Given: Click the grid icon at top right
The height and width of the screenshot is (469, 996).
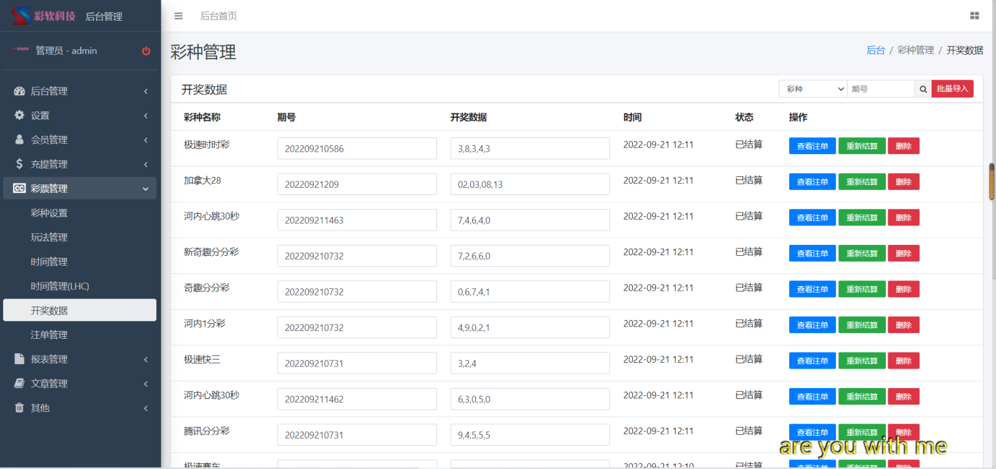Looking at the screenshot, I should pos(974,16).
